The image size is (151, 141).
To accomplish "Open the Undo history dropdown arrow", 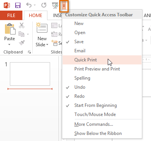I will (x=35, y=5).
